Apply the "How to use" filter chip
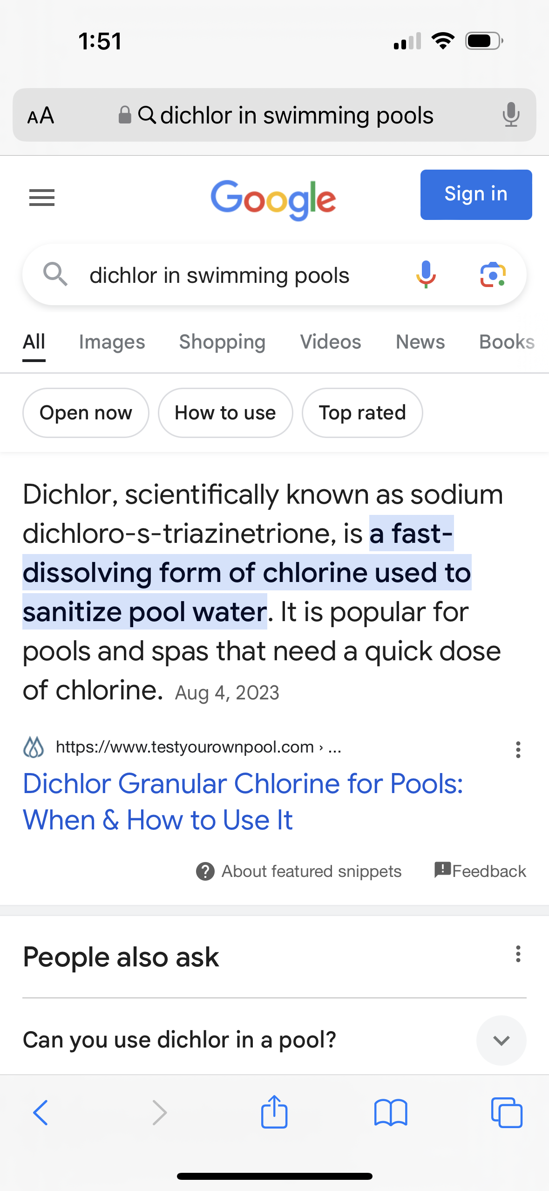The width and height of the screenshot is (549, 1191). [225, 413]
